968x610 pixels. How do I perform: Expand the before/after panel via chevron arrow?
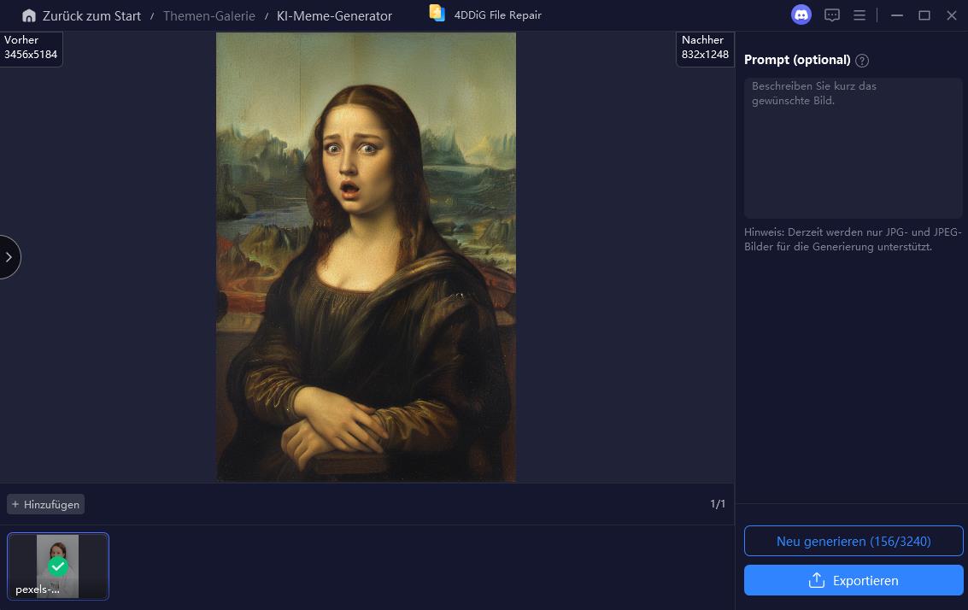8,257
